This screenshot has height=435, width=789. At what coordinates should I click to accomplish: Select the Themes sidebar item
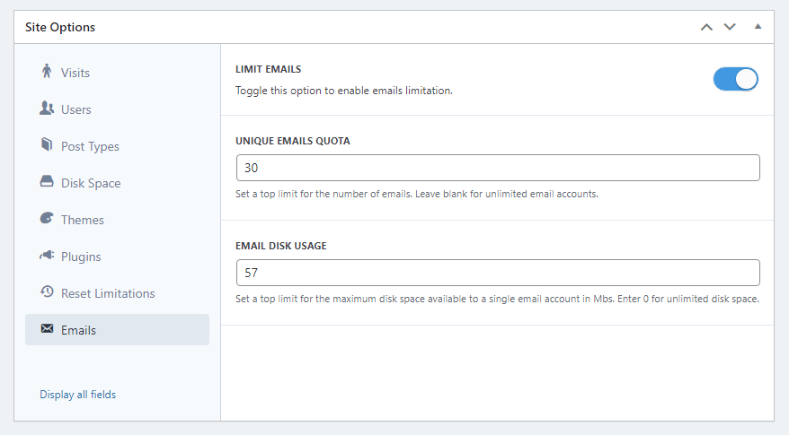pos(117,220)
